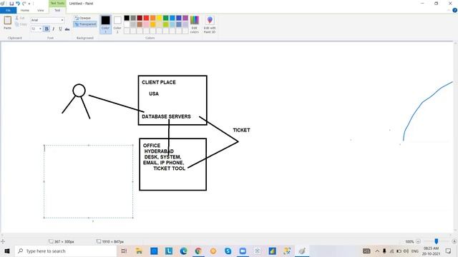Open Paint Help question mark icon
Image resolution: width=458 pixels, height=257 pixels.
pyautogui.click(x=455, y=10)
